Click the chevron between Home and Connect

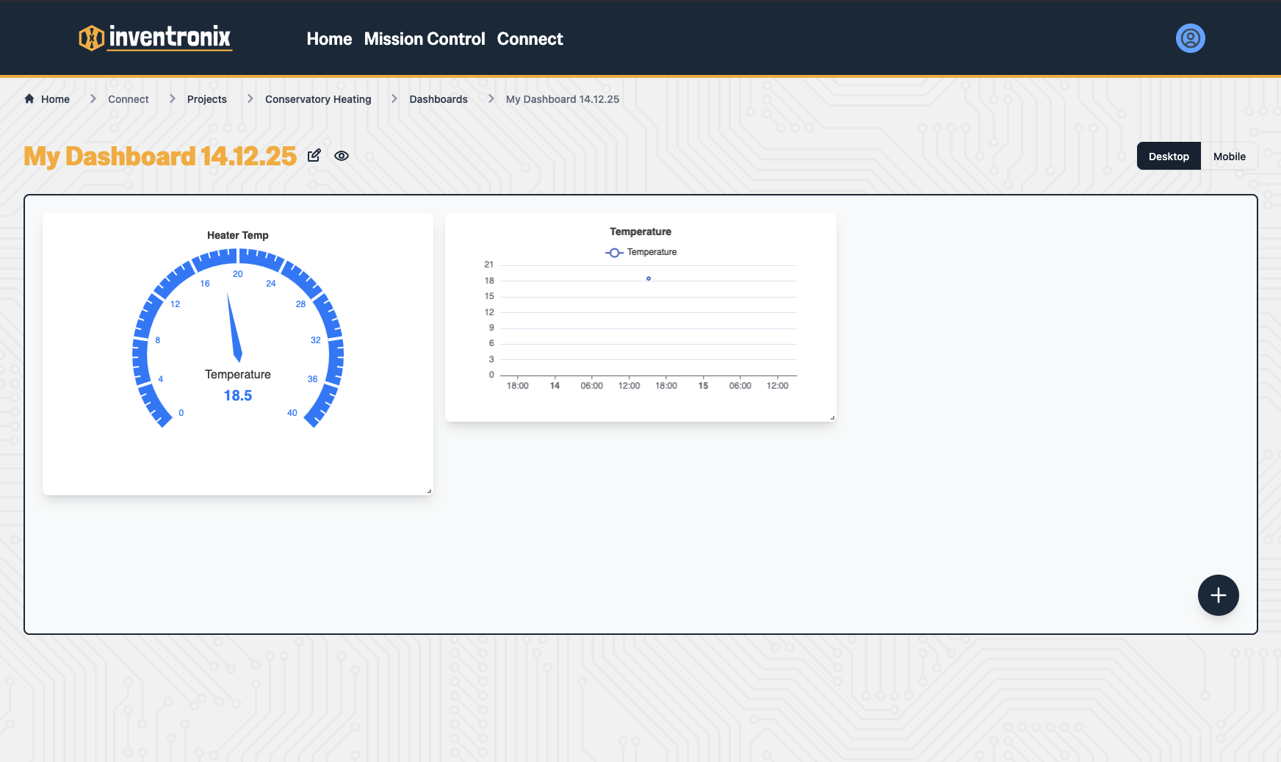(x=93, y=98)
